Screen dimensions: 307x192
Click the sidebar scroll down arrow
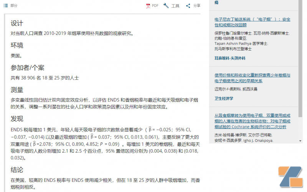300,141
